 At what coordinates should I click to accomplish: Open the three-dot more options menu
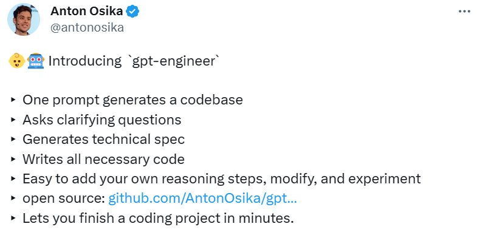[464, 12]
